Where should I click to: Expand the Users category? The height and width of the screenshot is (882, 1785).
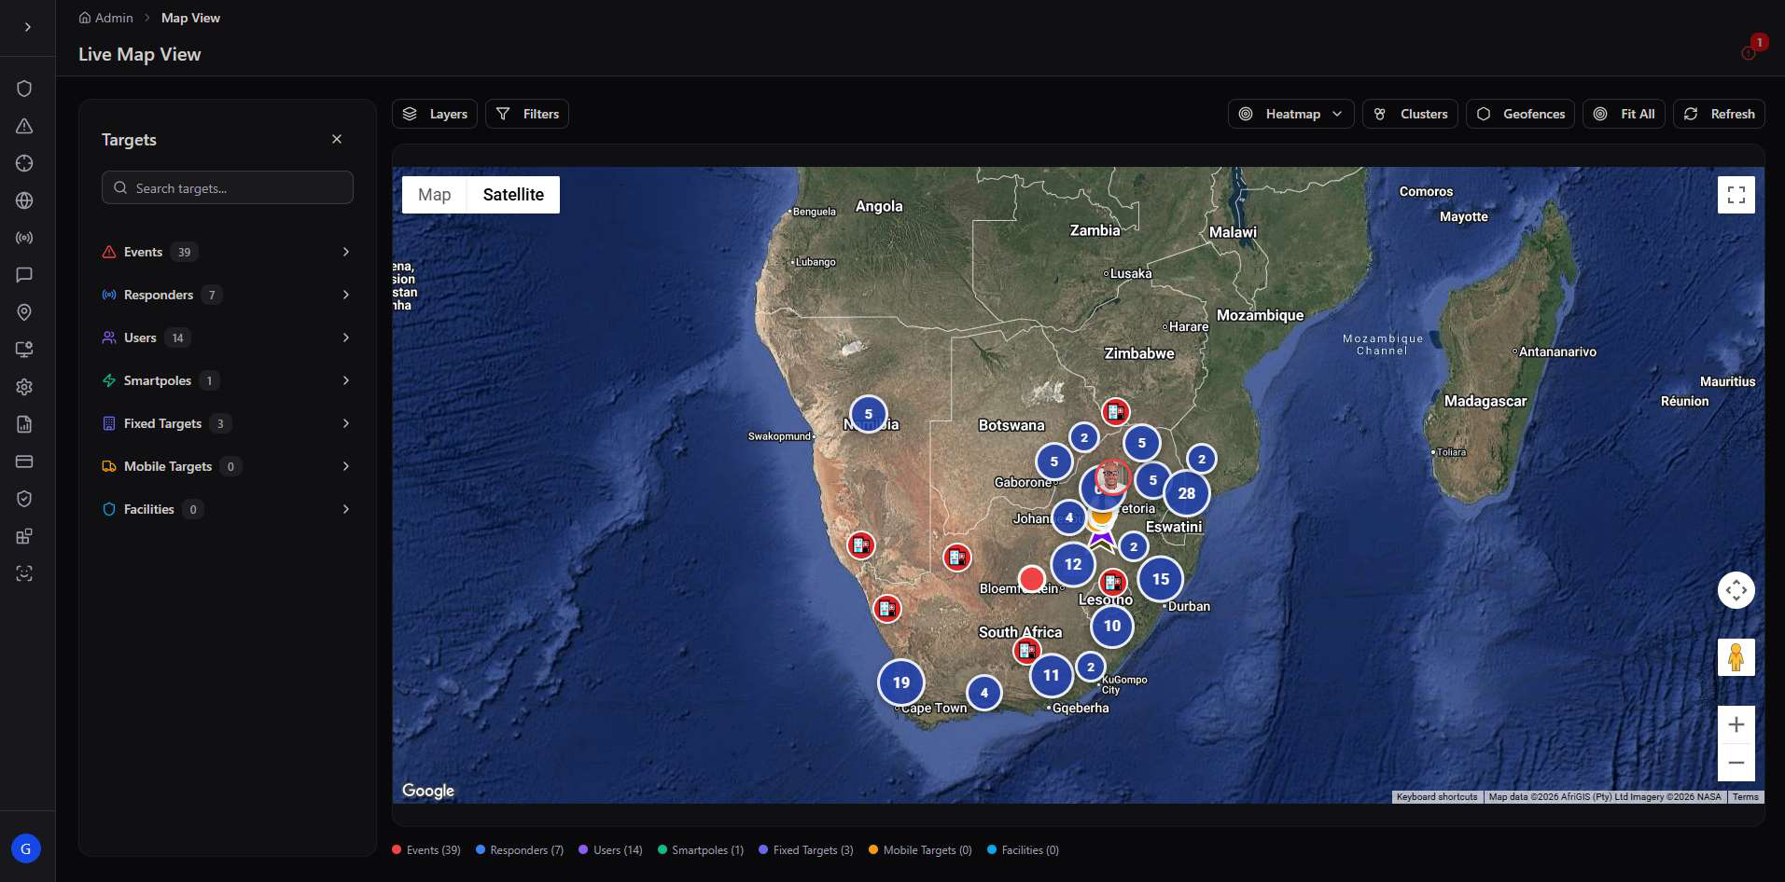tap(228, 338)
